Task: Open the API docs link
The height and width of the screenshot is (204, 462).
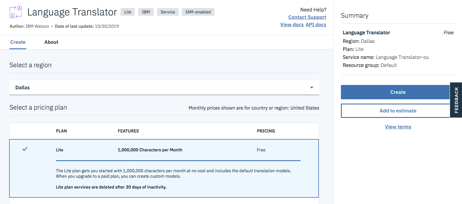Action: 316,25
